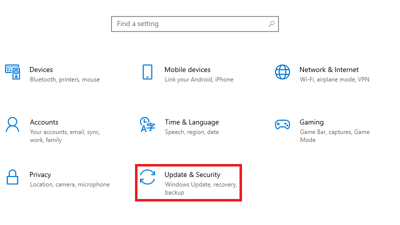Click the Privacy padlock icon
Image resolution: width=400 pixels, height=225 pixels.
[12, 177]
